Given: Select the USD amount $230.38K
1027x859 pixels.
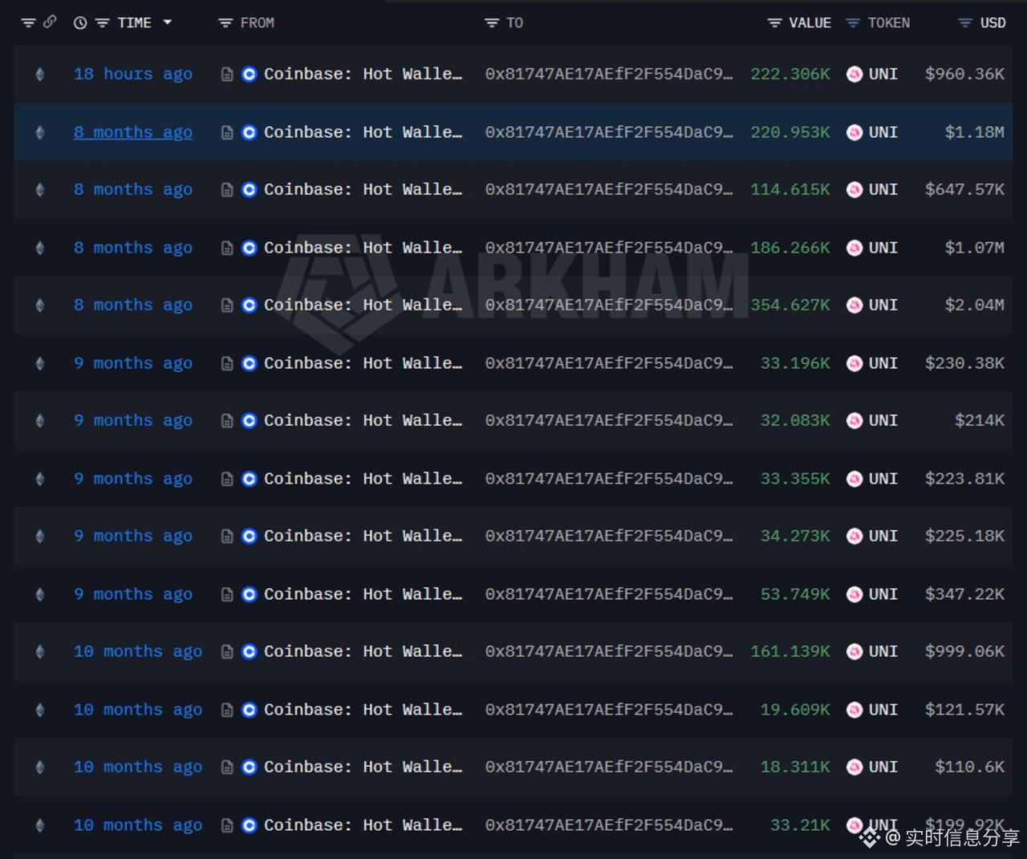Looking at the screenshot, I should tap(964, 363).
